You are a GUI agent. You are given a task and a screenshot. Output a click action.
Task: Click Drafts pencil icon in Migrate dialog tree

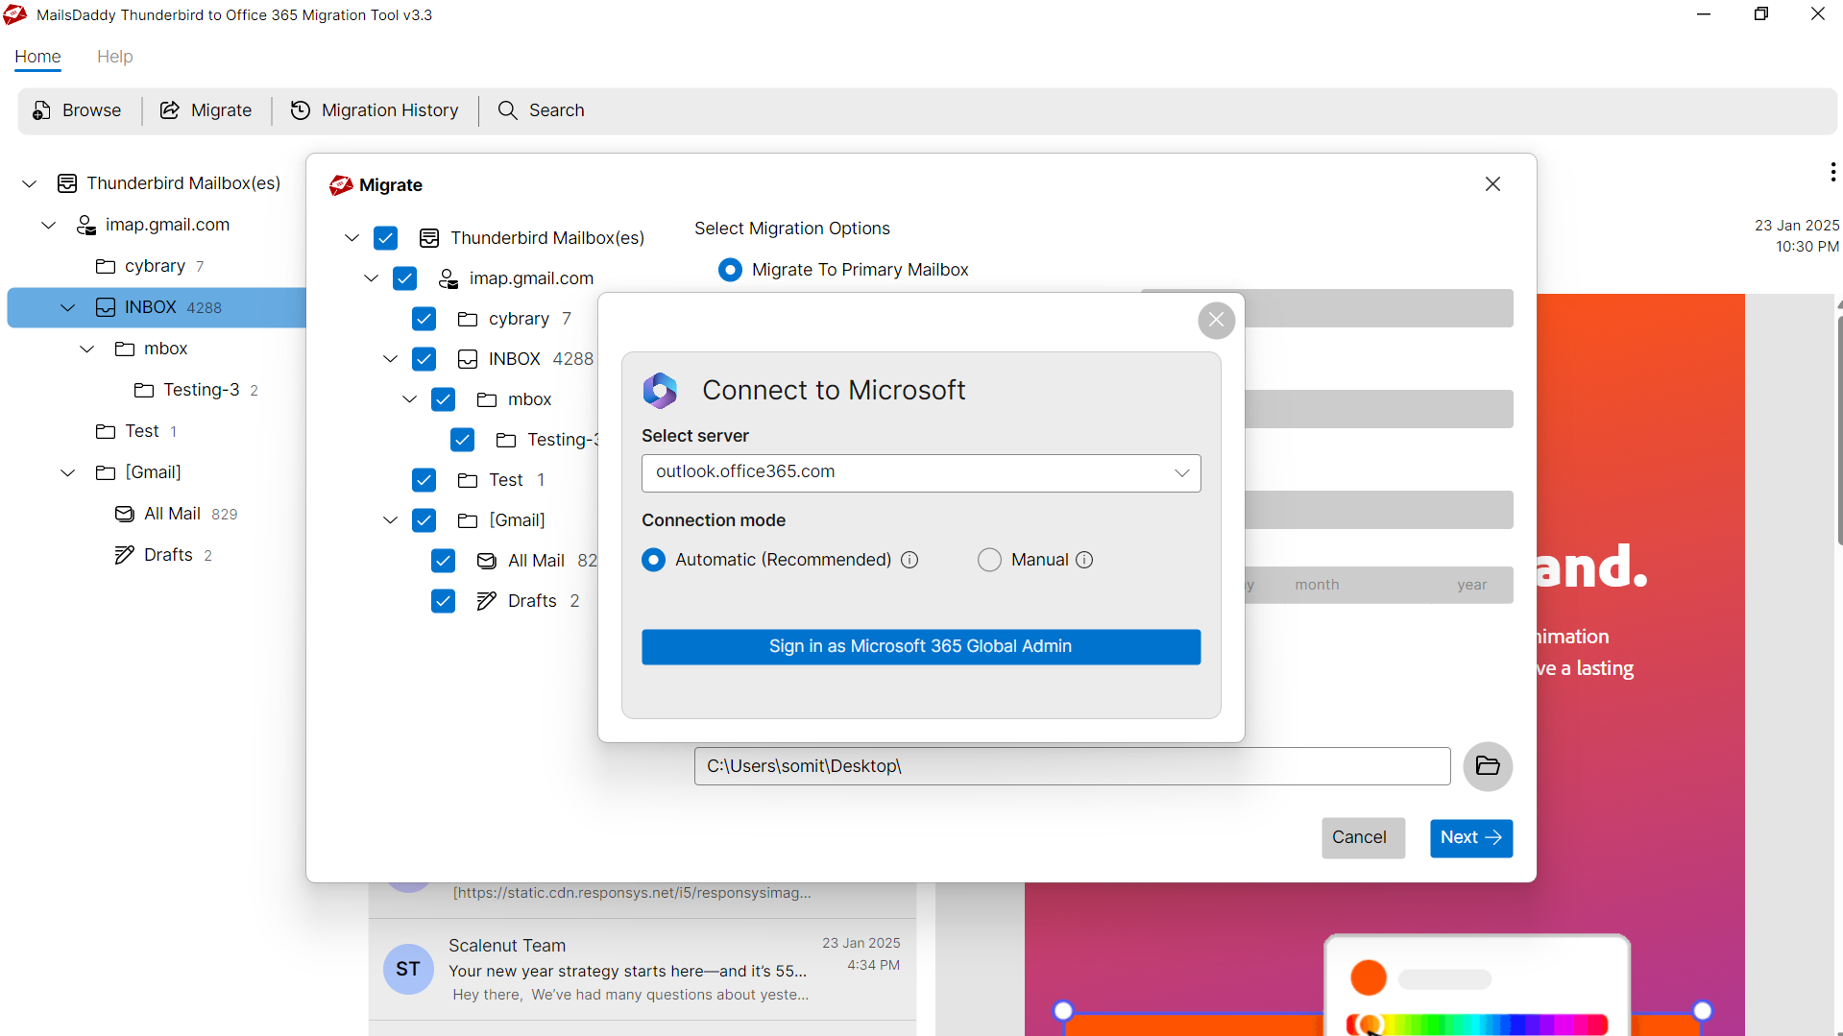click(487, 601)
